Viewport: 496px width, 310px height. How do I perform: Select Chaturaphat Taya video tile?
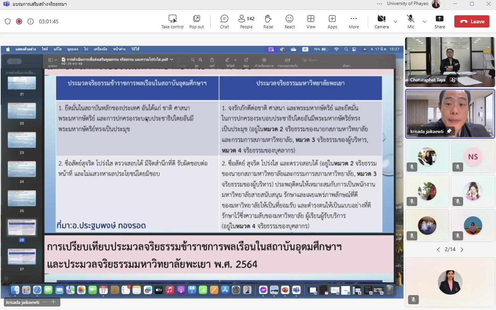[x=450, y=62]
